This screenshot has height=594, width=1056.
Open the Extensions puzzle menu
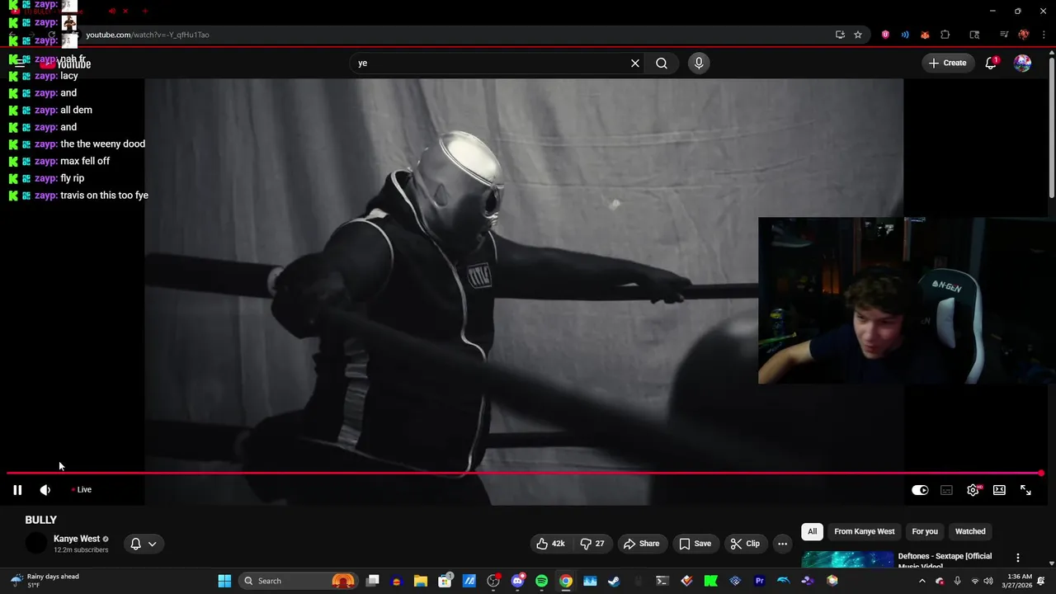(945, 35)
